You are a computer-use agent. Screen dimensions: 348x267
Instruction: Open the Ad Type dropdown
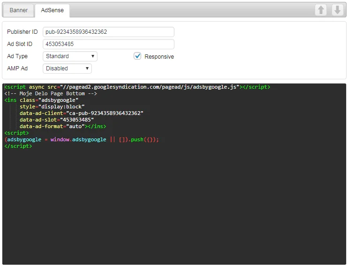pos(70,56)
